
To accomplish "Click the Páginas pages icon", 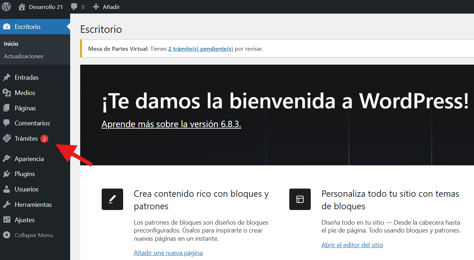I will [6, 108].
